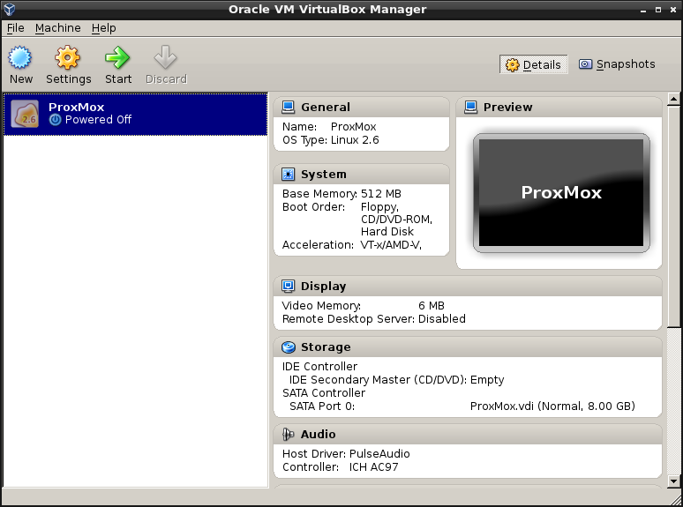This screenshot has width=683, height=507.
Task: Click the System section heading
Action: tap(324, 174)
